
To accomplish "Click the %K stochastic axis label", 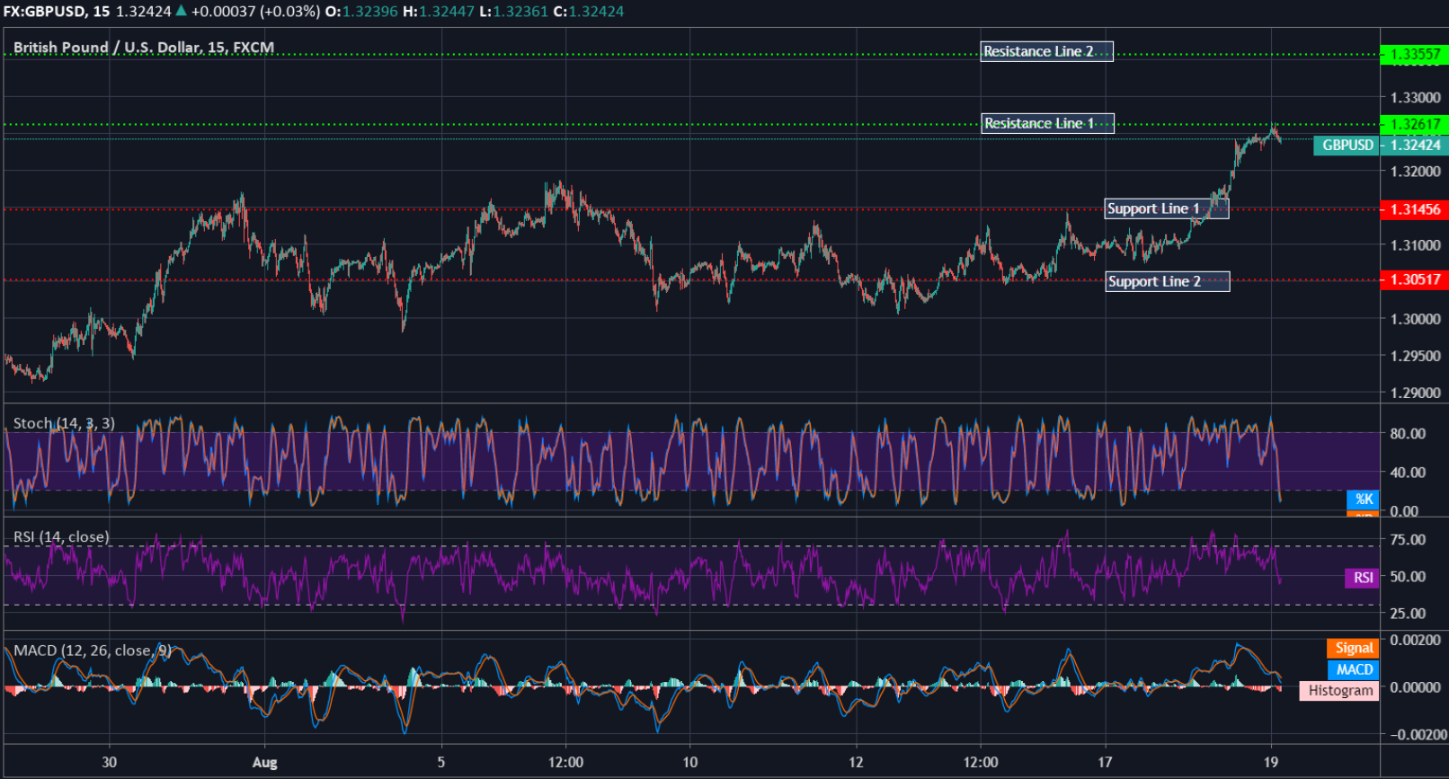I will (x=1363, y=499).
